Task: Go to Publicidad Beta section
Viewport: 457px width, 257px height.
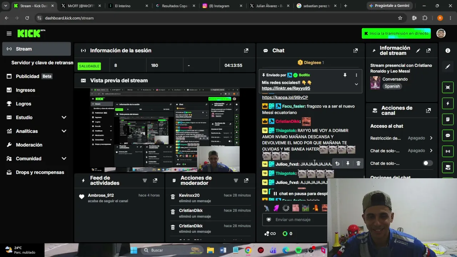Action: (36, 76)
